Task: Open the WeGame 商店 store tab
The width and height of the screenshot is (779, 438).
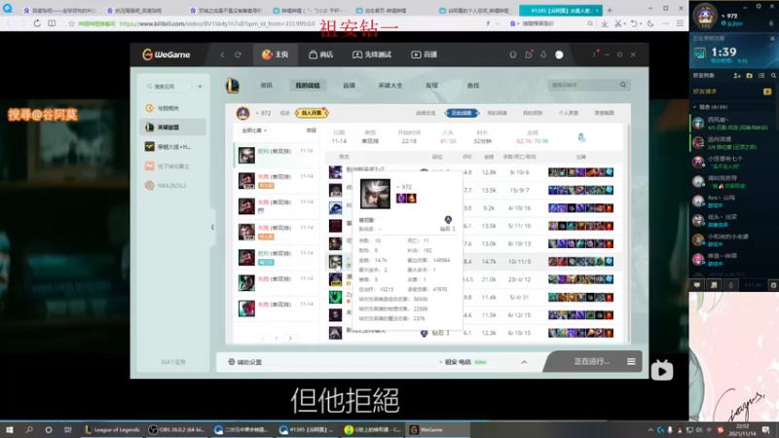Action: pos(321,55)
